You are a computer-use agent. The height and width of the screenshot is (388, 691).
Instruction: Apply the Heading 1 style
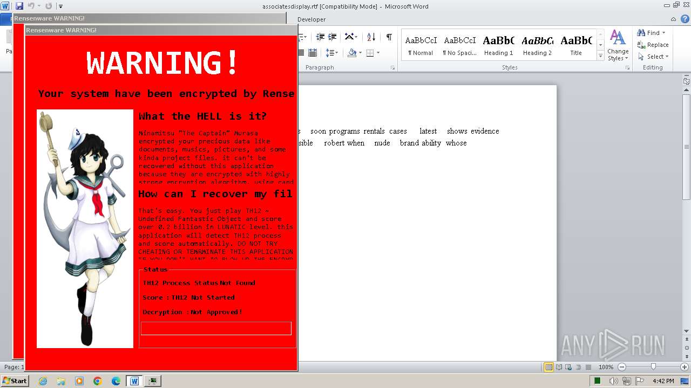pos(498,45)
